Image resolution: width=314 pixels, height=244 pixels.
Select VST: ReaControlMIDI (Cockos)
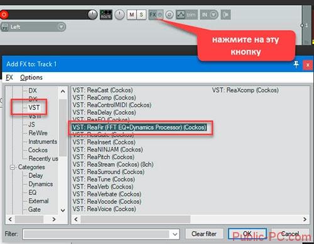click(112, 105)
